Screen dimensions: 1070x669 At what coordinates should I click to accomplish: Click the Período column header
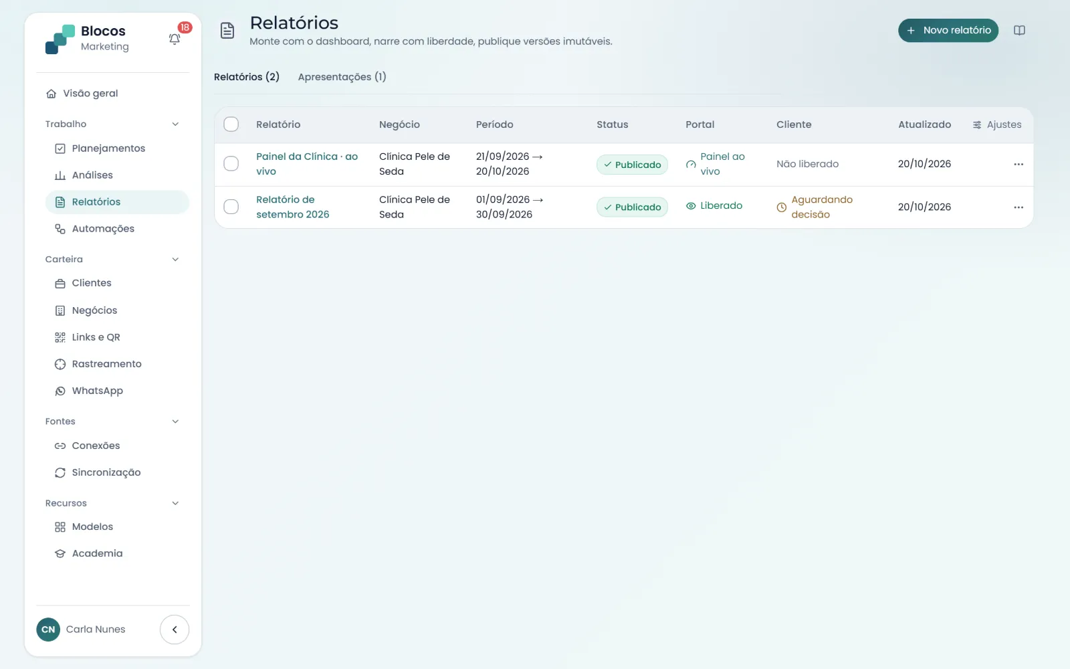click(494, 124)
